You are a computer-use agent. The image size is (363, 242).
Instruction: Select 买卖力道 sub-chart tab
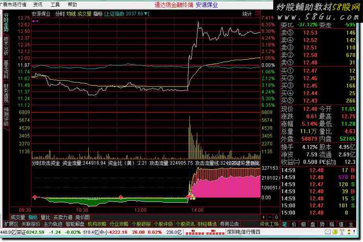click(63, 217)
